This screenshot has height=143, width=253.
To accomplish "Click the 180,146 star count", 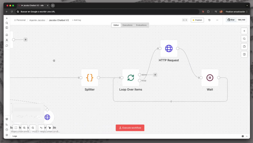I will [x=241, y=20].
